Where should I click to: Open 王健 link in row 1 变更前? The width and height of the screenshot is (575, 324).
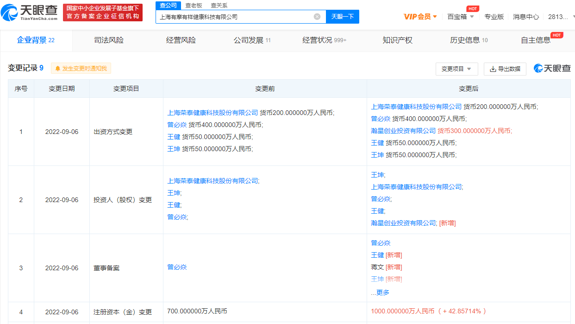(x=174, y=137)
